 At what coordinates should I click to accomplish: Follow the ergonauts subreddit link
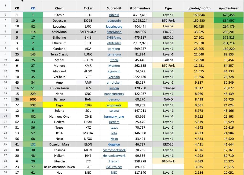[114, 105]
